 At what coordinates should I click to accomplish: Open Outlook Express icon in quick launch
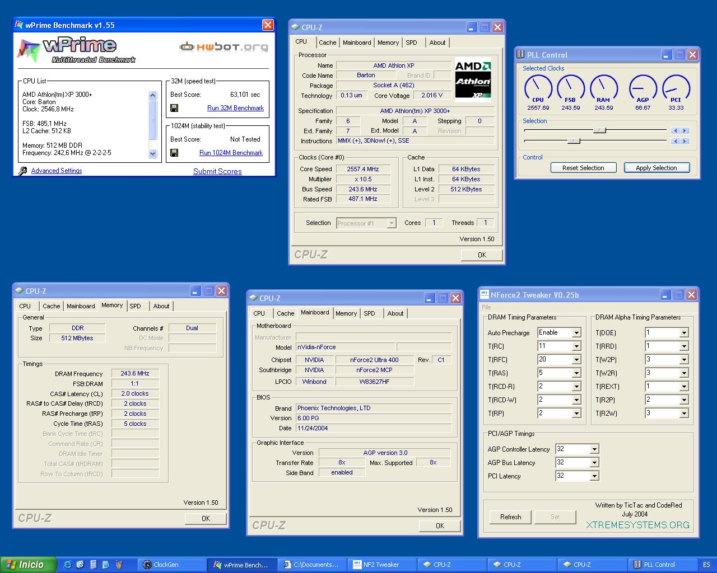point(80,565)
